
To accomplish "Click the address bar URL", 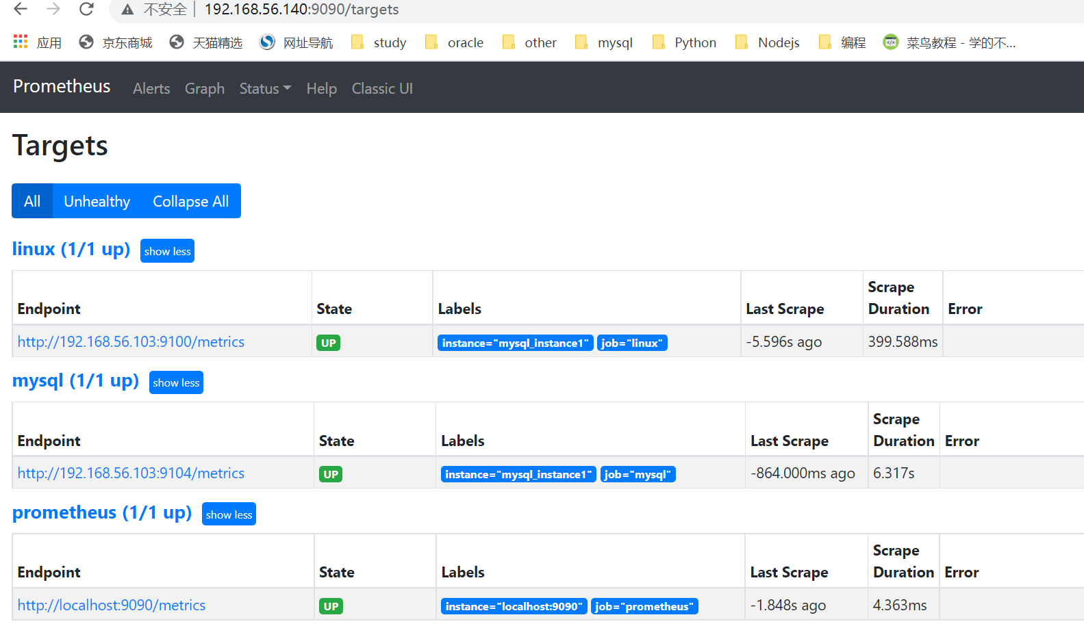I will 301,10.
